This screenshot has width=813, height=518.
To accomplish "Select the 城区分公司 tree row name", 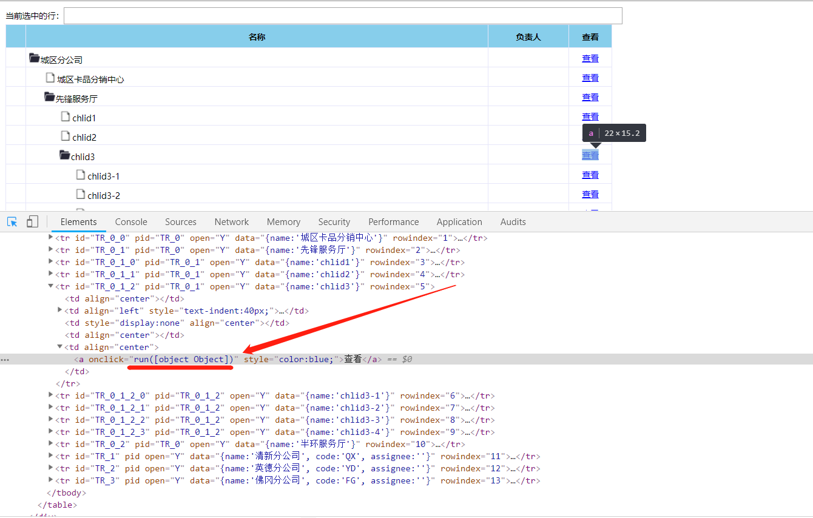I will click(x=61, y=59).
